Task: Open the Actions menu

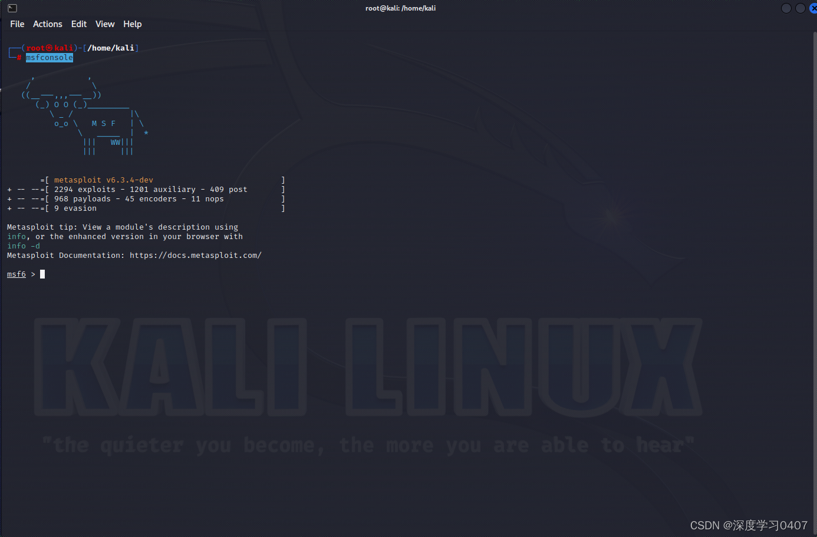Action: (47, 24)
